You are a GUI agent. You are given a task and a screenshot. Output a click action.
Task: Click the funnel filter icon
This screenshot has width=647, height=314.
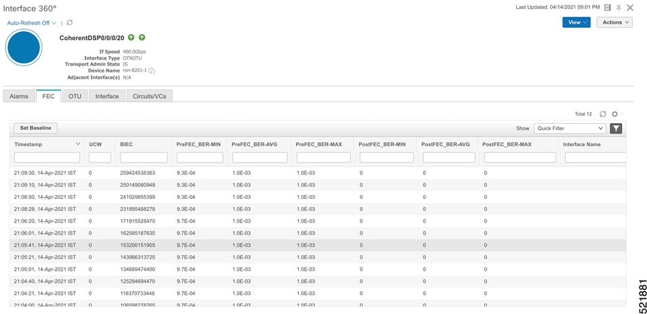click(x=616, y=129)
